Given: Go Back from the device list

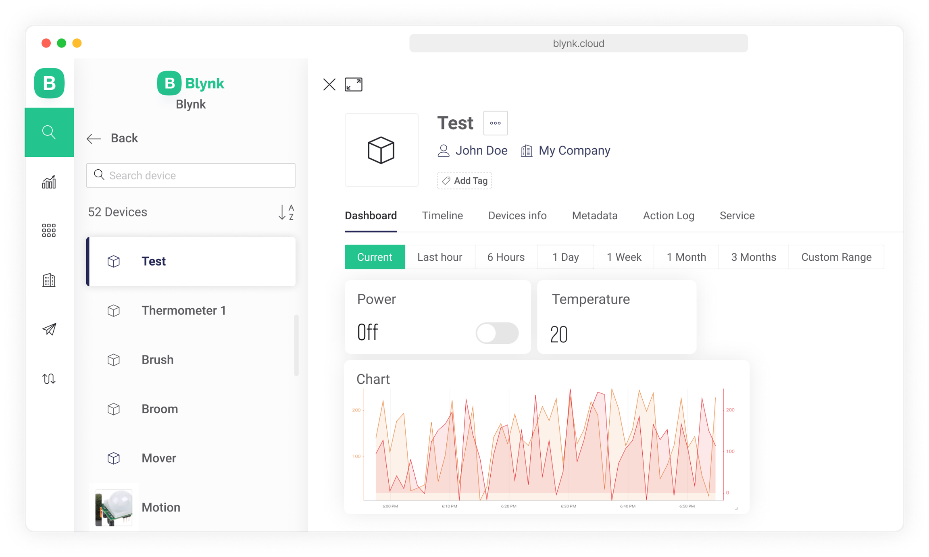Looking at the screenshot, I should (112, 138).
